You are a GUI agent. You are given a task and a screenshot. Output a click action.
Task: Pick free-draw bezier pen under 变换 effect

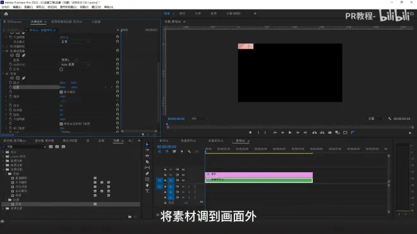(23, 78)
